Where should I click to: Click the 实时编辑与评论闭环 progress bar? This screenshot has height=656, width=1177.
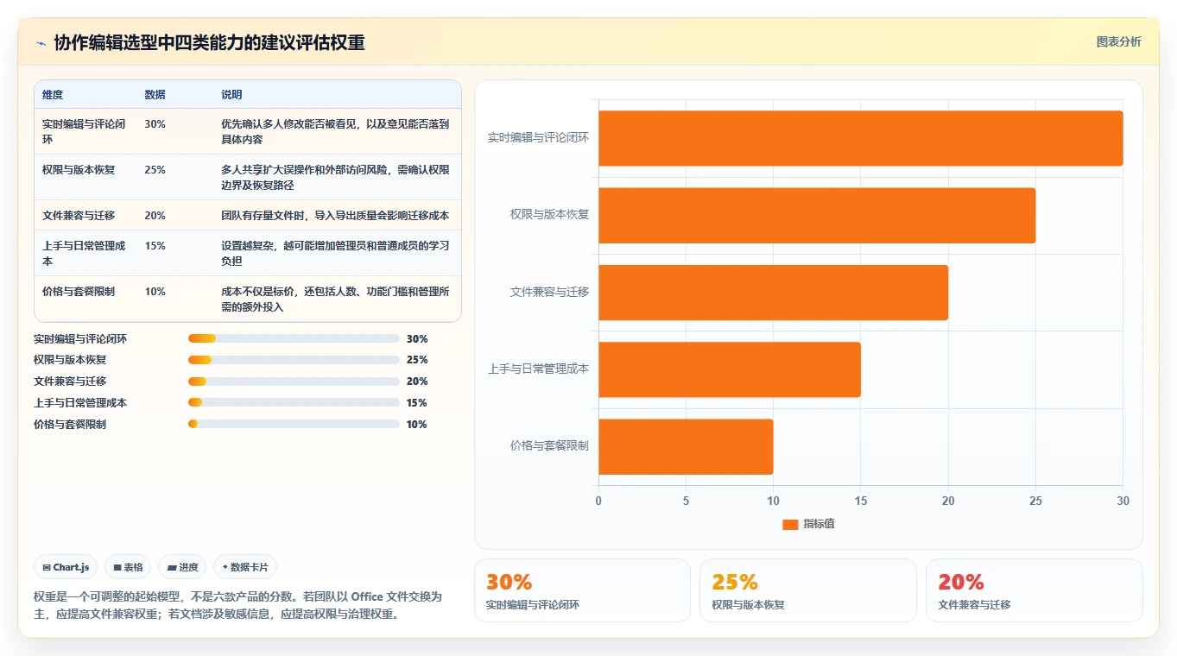(294, 338)
